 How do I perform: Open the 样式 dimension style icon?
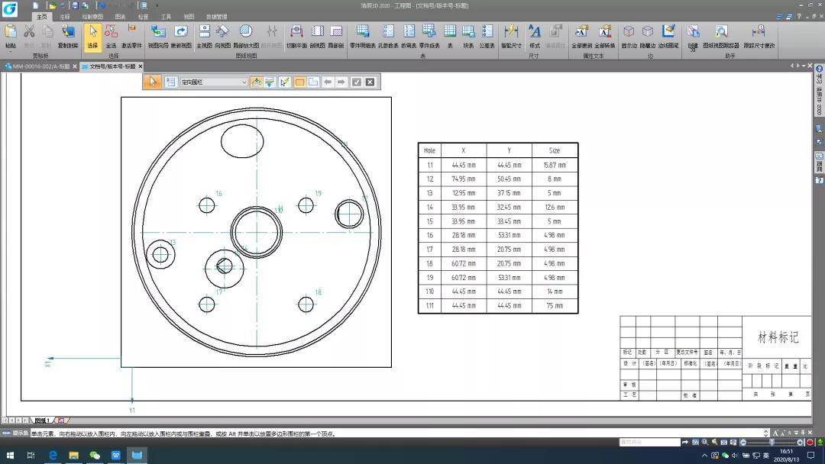(x=535, y=37)
